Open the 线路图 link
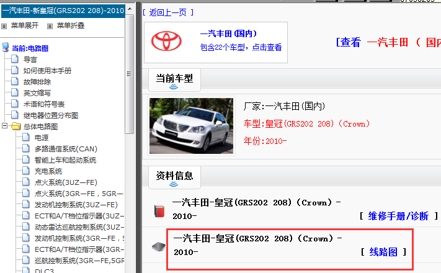 383,252
